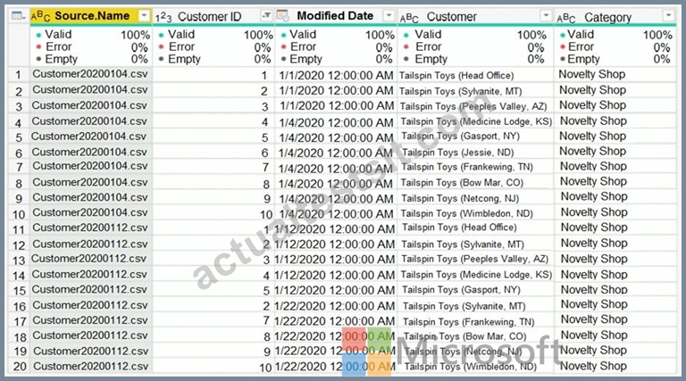Click the Error 0% quality line under Customer ID
Image resolution: width=686 pixels, height=381 pixels.
click(x=214, y=46)
